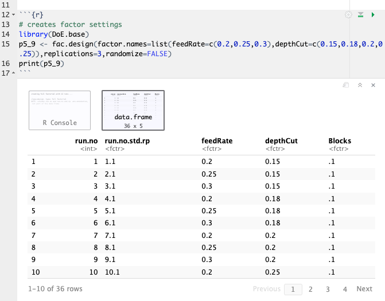Click the run.no.std.rp column header
The height and width of the screenshot is (301, 385).
click(x=129, y=140)
